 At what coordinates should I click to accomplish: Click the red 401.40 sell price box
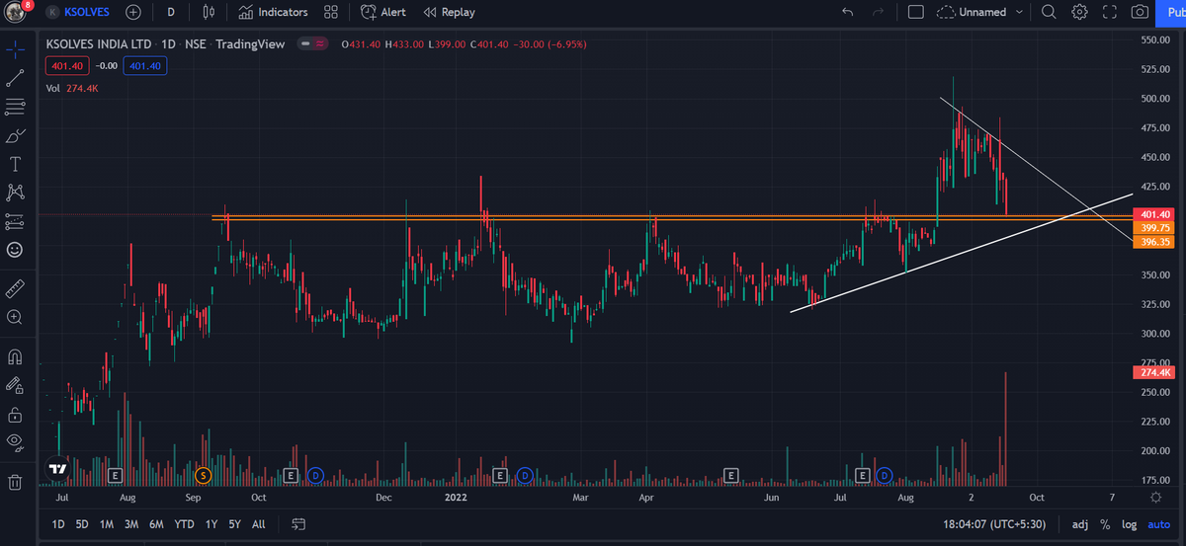tap(67, 66)
